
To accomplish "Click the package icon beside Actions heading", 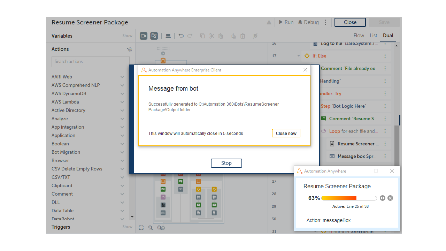I will tap(130, 50).
